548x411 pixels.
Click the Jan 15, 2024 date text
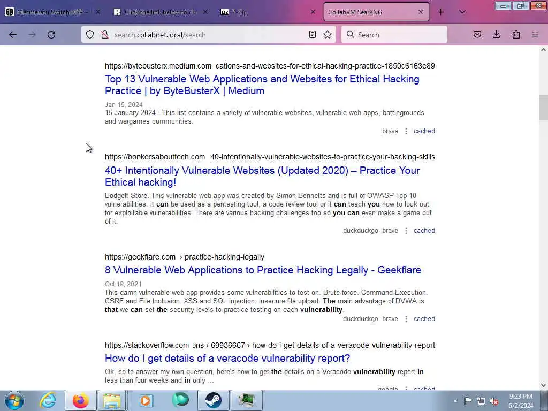(124, 105)
